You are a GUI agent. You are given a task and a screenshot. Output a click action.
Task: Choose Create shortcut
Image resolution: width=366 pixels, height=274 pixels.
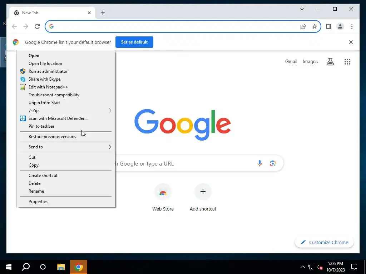pos(66,176)
